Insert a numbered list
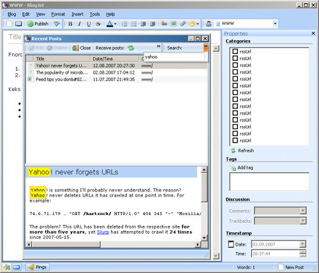Viewport: 319px width, 273px height. tap(125, 24)
